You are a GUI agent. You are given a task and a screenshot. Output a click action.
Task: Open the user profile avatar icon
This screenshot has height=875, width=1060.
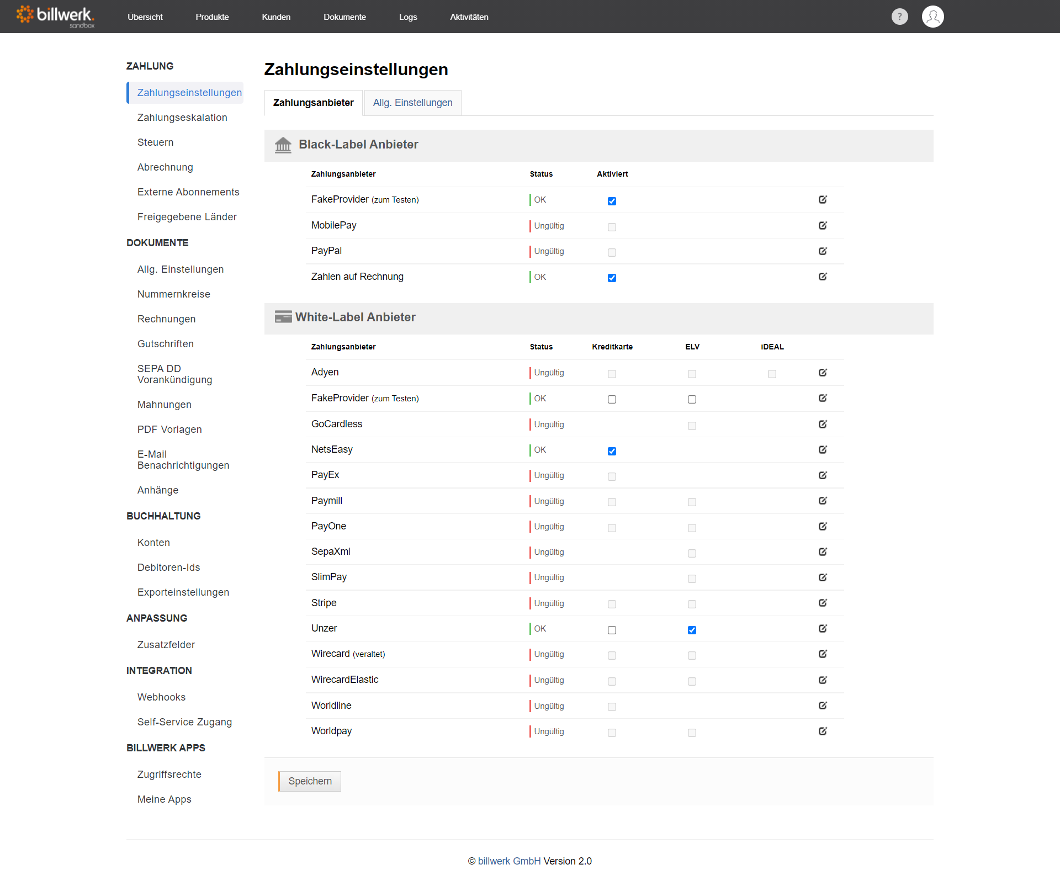tap(932, 17)
